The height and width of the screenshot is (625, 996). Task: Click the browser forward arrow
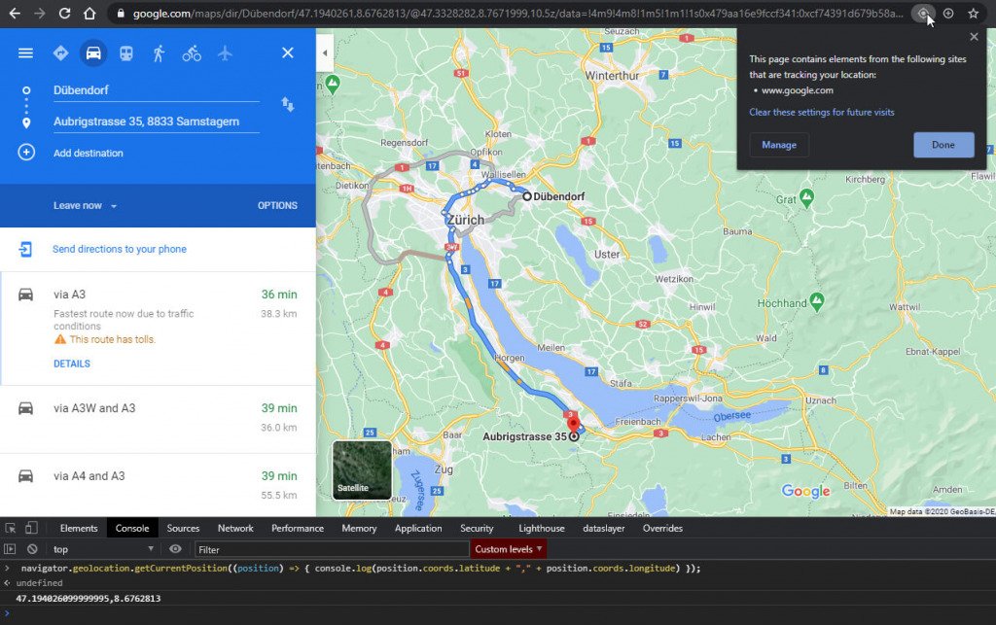[39, 13]
